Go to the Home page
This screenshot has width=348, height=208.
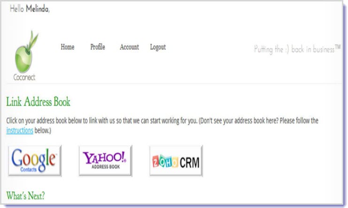(68, 47)
